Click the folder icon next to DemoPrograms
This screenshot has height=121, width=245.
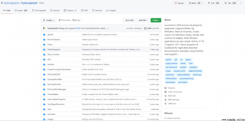tap(44, 49)
